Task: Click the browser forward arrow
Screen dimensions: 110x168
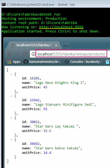Action: click(17, 54)
